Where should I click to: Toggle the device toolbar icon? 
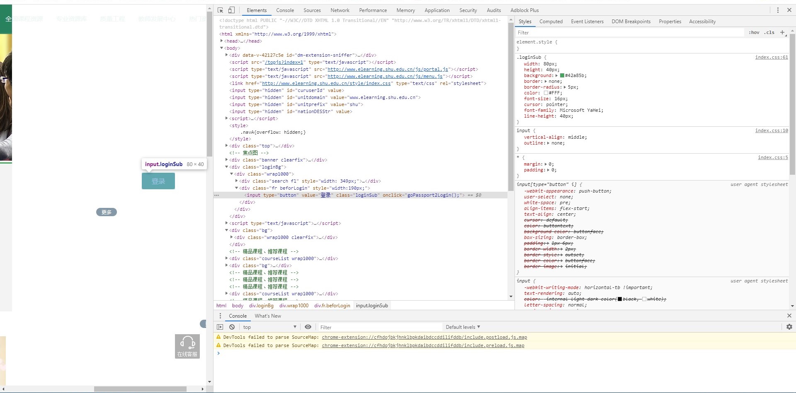231,10
